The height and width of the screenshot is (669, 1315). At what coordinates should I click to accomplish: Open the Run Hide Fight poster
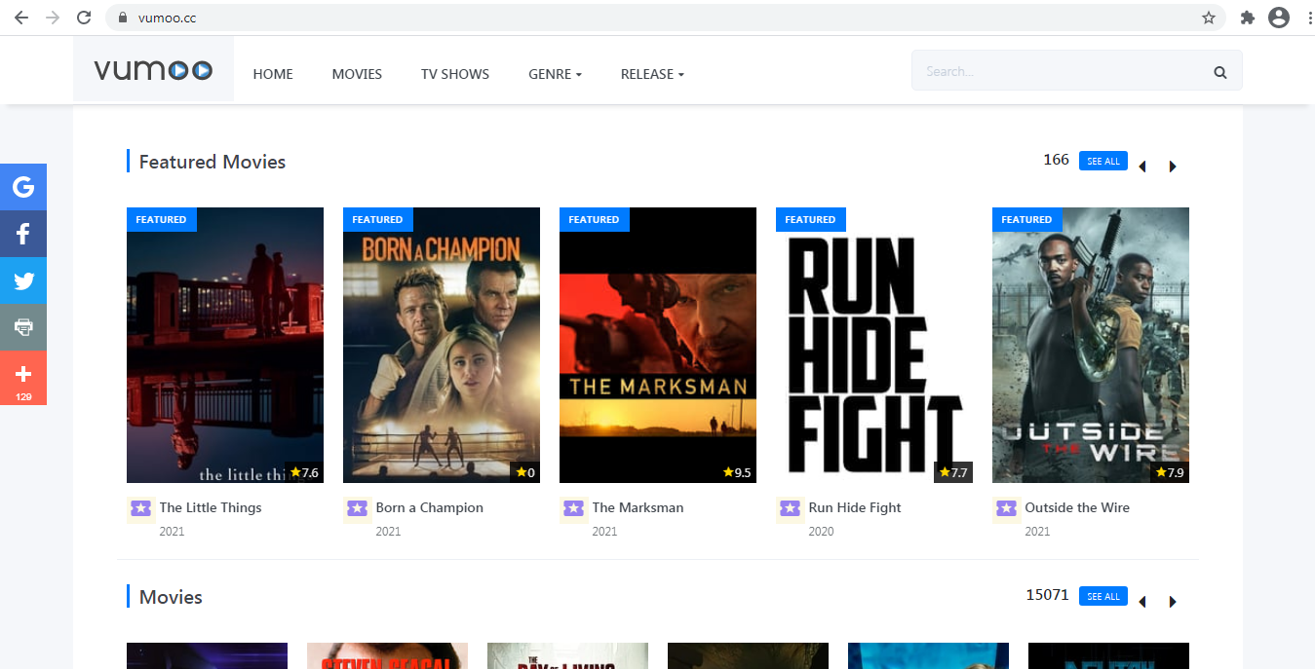coord(874,345)
